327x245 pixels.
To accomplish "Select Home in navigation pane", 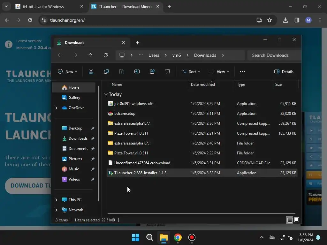I will click(74, 87).
